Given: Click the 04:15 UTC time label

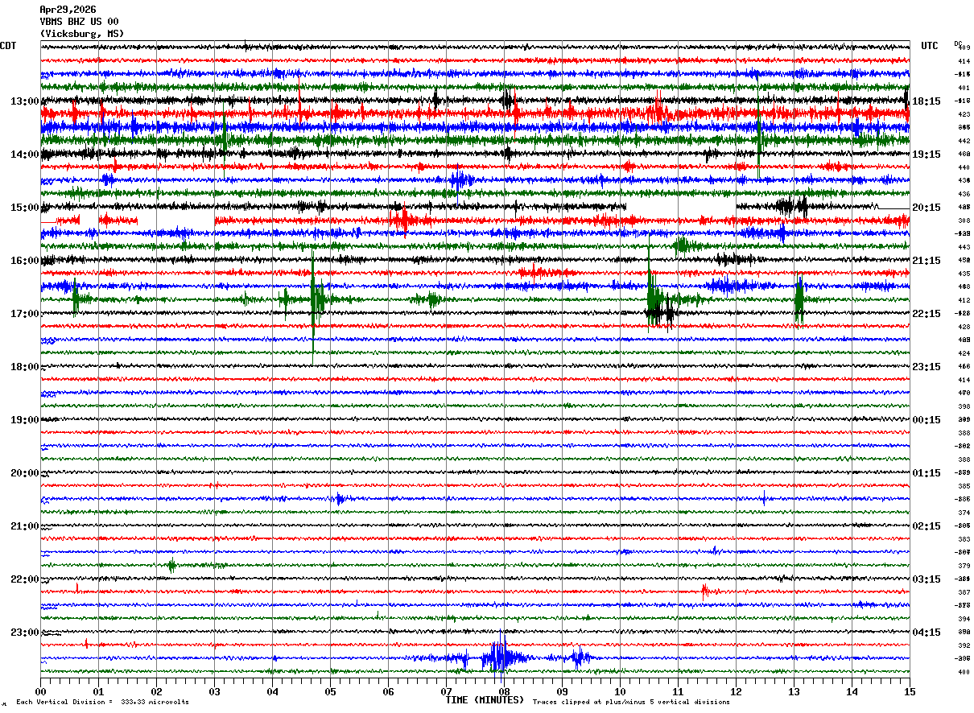Looking at the screenshot, I should point(927,633).
